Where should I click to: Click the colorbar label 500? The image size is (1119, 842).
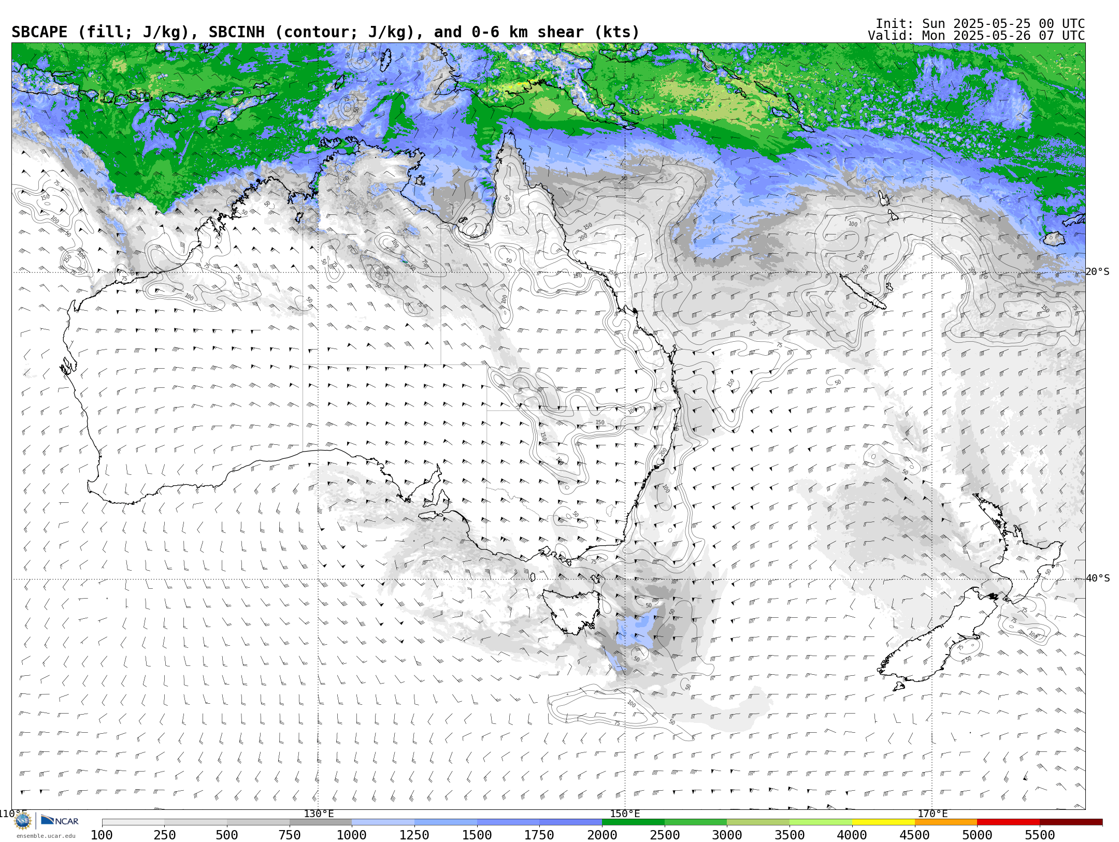(227, 835)
